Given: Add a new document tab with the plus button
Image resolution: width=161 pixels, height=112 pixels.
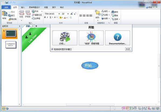Looking at the screenshot, I should pyautogui.click(x=36, y=26).
